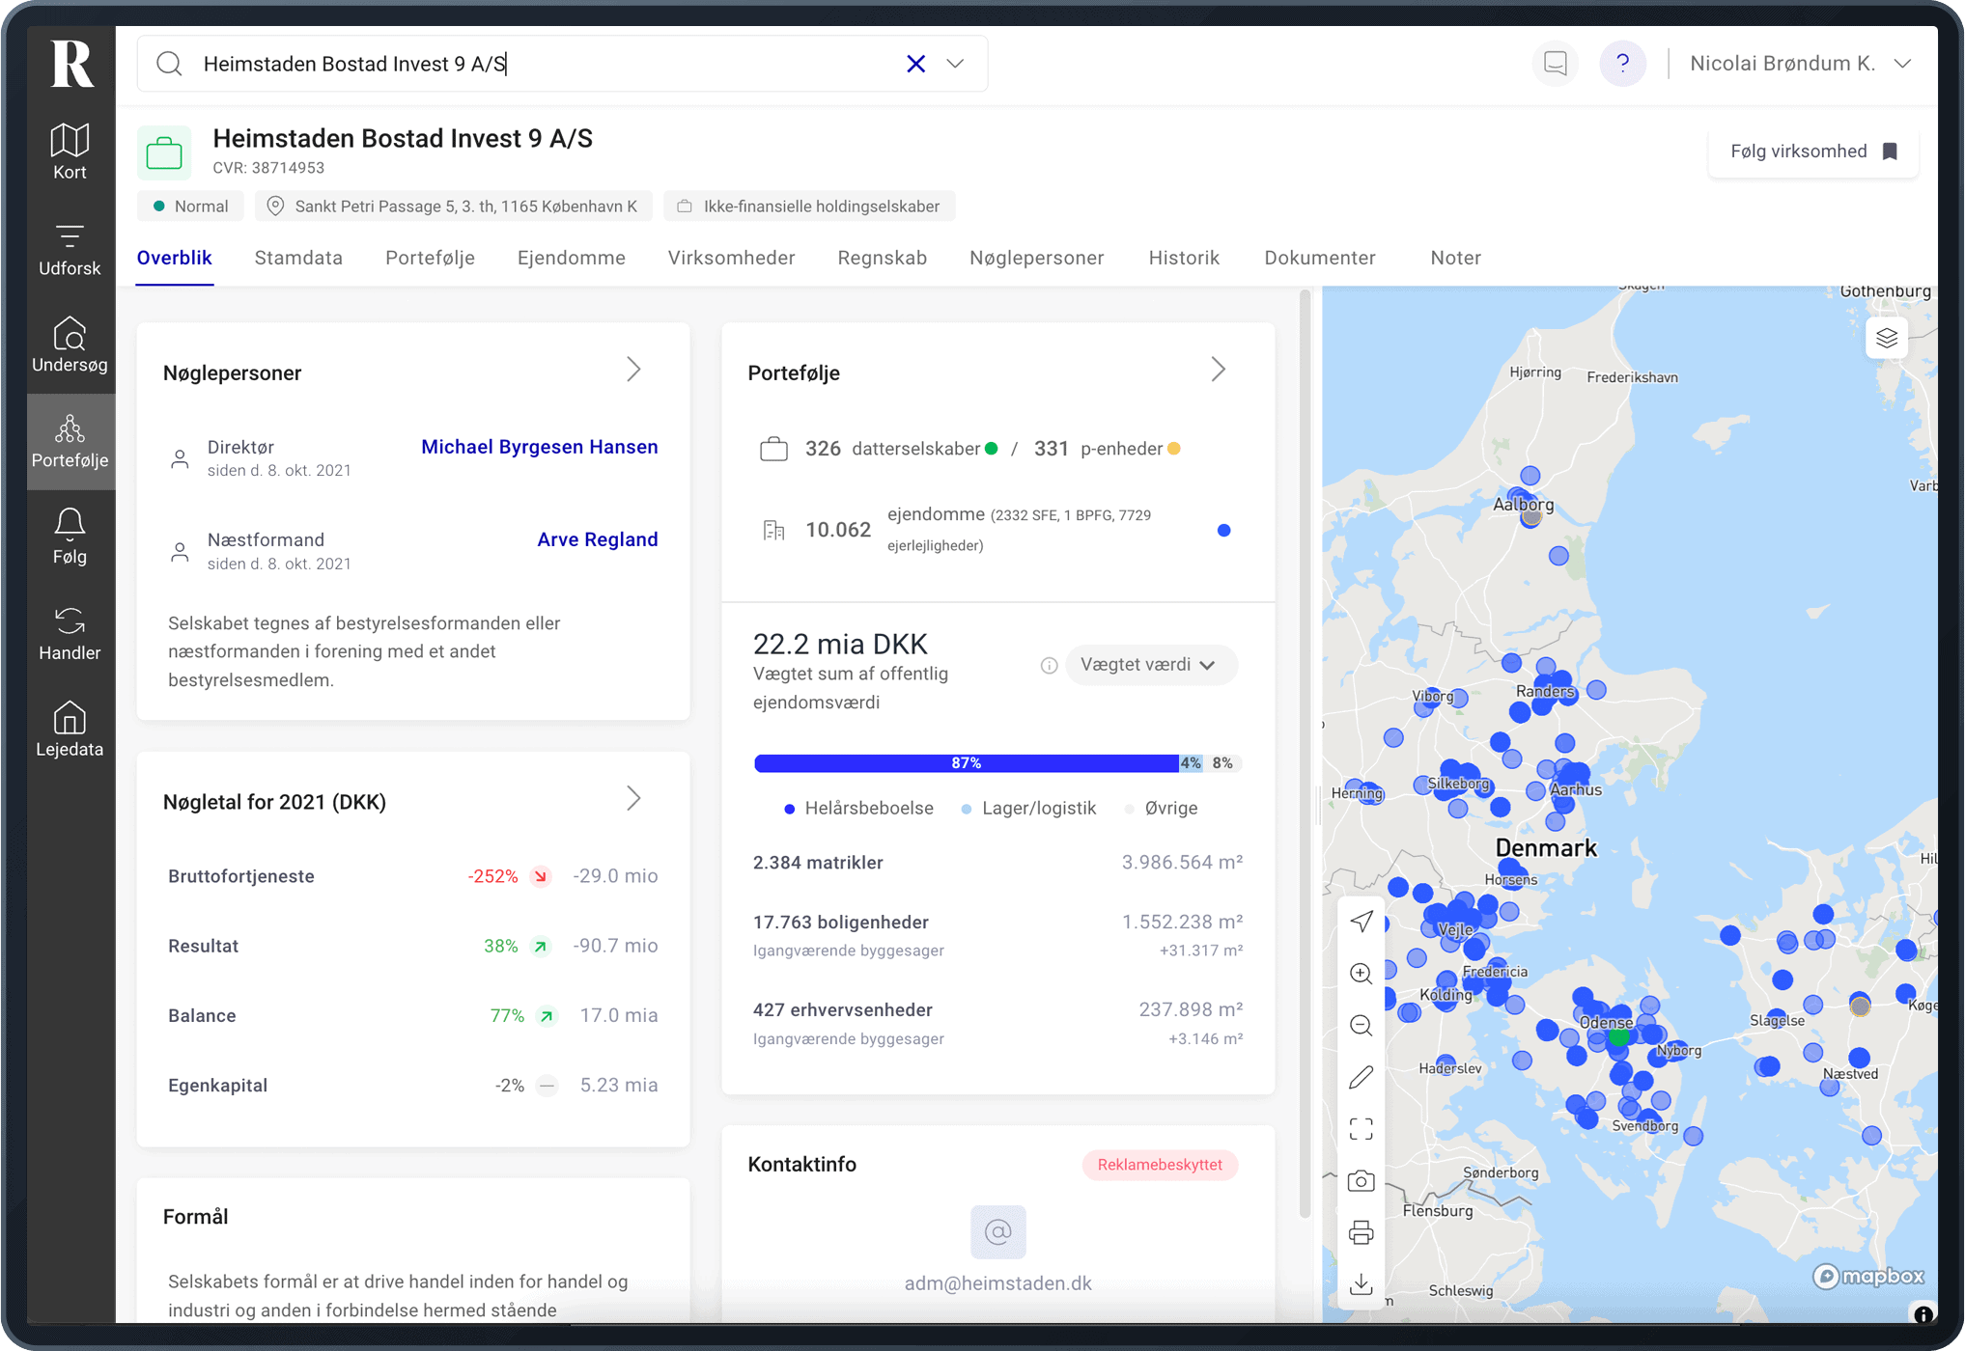Toggle fullscreen map view icon
The width and height of the screenshot is (1965, 1351).
click(1361, 1129)
